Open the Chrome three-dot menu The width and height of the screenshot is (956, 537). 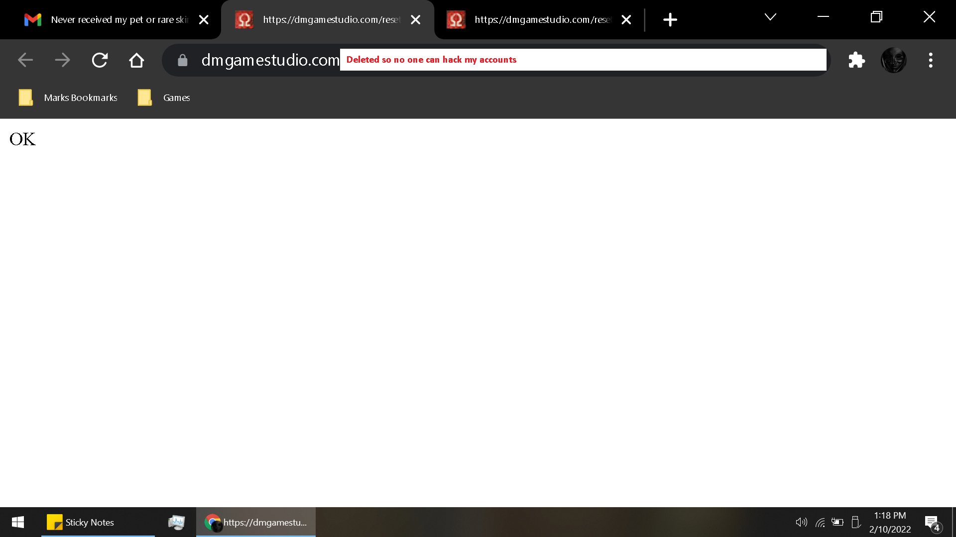pyautogui.click(x=931, y=60)
